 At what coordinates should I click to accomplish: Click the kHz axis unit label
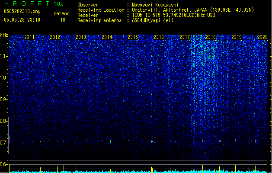(4, 35)
